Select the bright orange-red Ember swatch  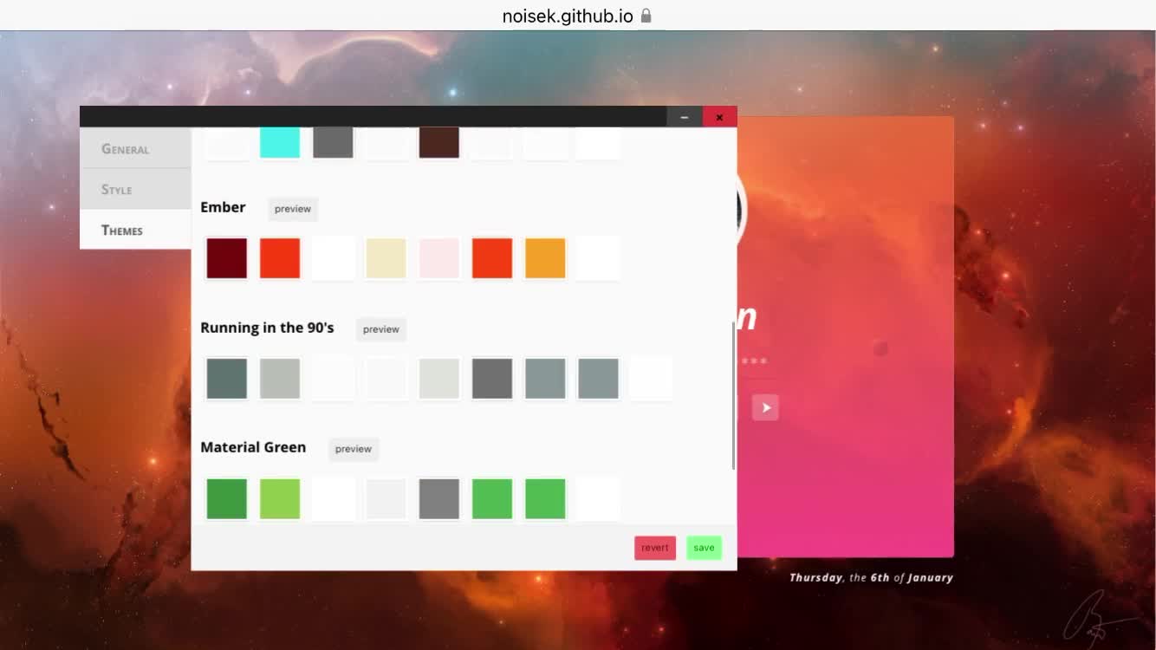pos(279,257)
